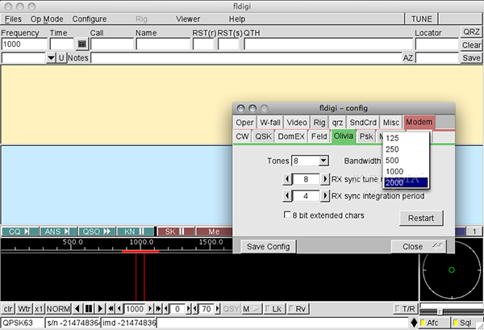Open the Viewer menu
The image size is (484, 330).
(x=188, y=19)
